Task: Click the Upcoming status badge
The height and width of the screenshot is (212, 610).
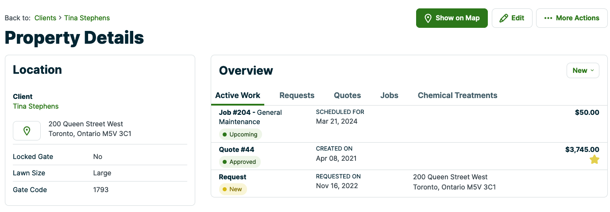Action: tap(240, 134)
